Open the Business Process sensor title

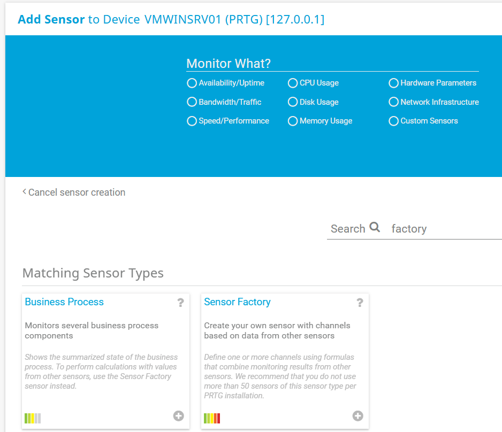tap(64, 302)
